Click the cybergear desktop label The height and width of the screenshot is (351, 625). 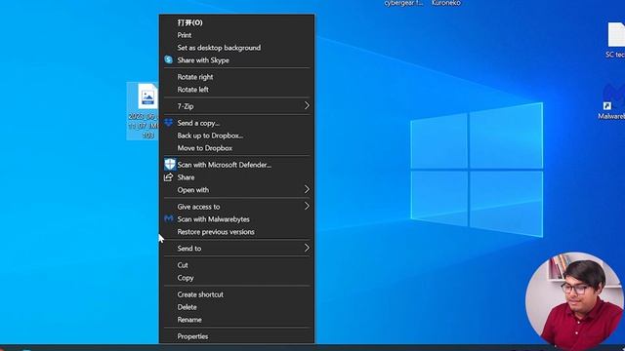pyautogui.click(x=403, y=3)
